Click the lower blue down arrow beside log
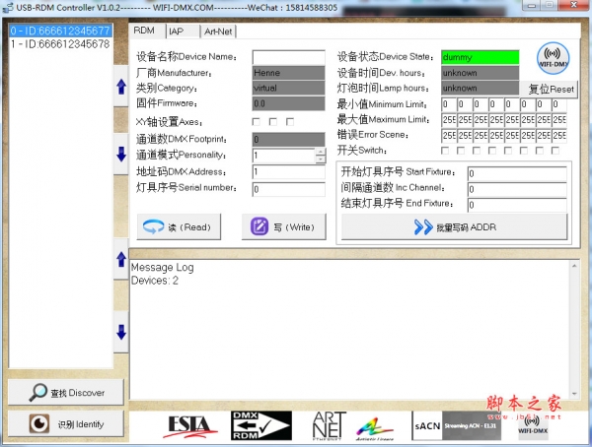The image size is (592, 447). 121,333
